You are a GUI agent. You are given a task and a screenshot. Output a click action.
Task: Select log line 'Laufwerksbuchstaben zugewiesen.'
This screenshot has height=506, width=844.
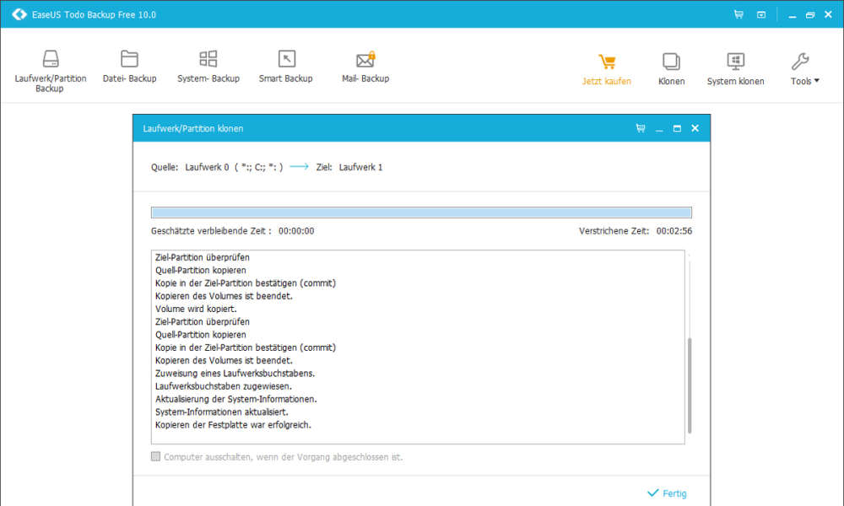[224, 386]
